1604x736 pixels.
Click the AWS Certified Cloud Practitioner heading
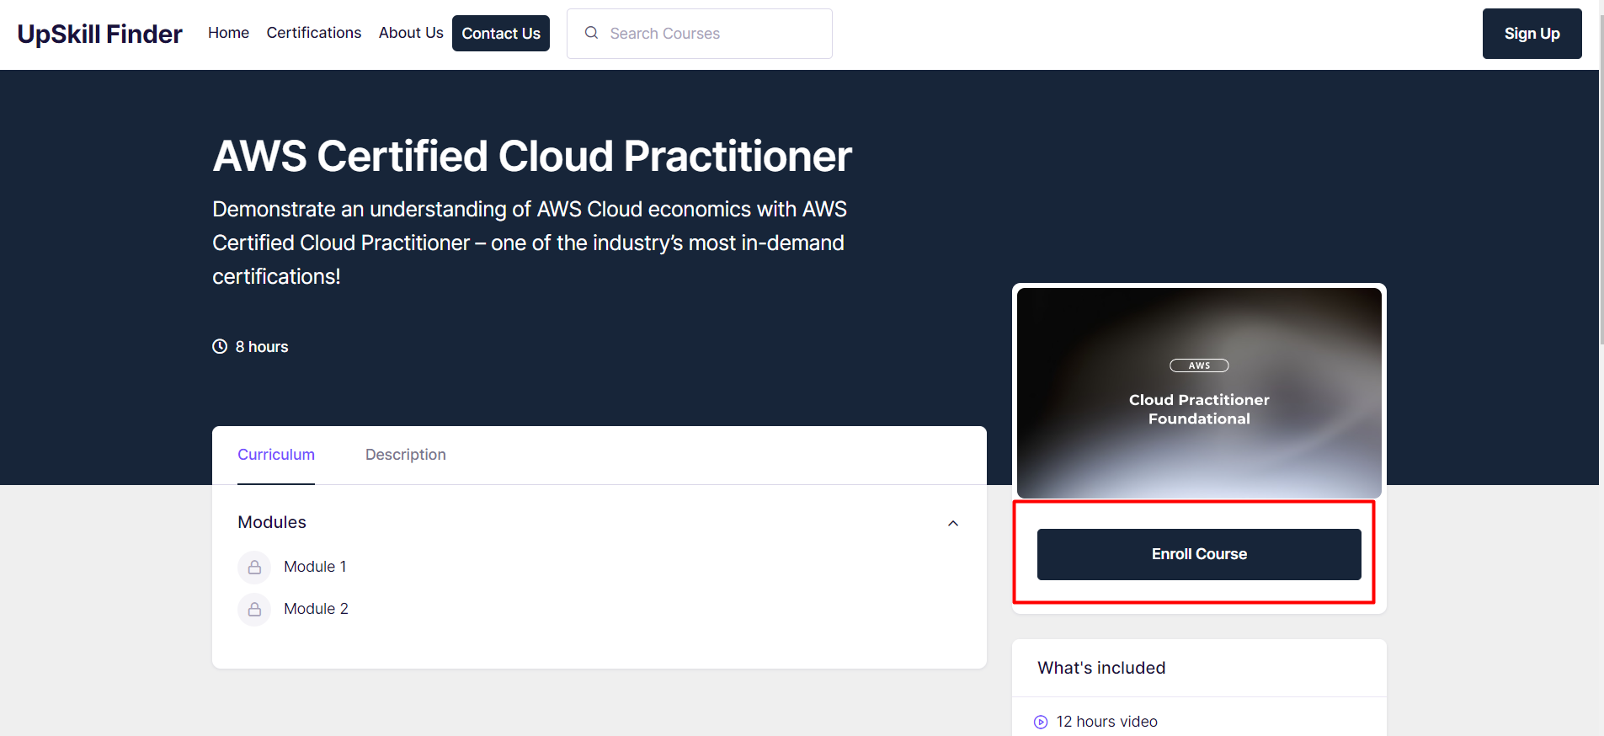coord(532,157)
